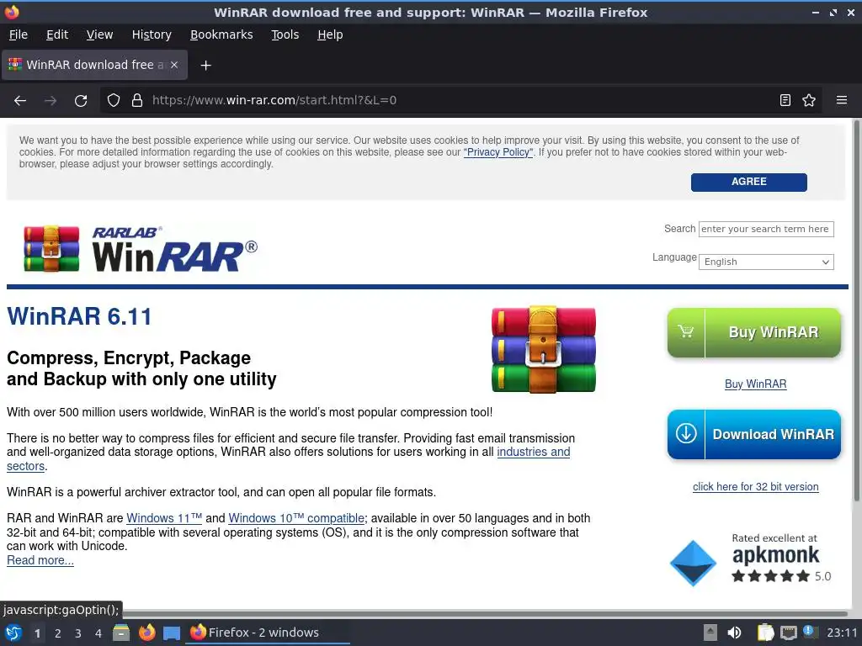Click the AGREE cookies button
Image resolution: width=862 pixels, height=646 pixels.
[x=748, y=182]
